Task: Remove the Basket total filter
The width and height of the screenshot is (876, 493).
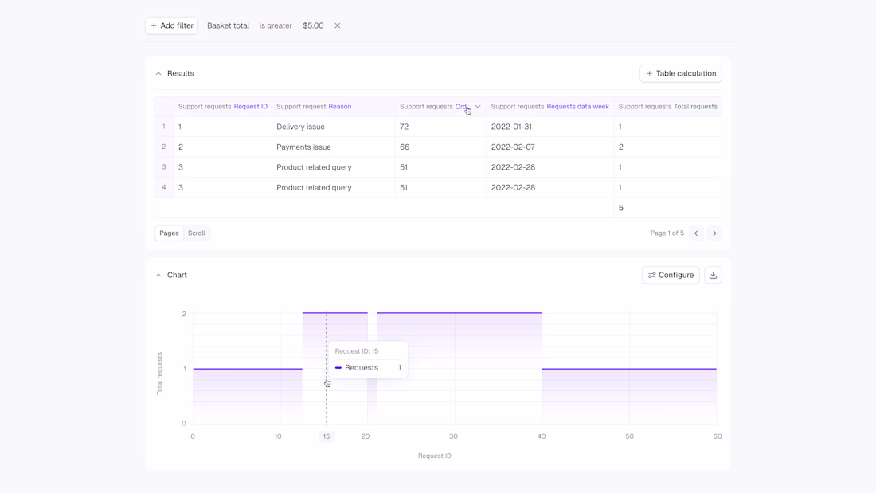Action: (x=338, y=25)
